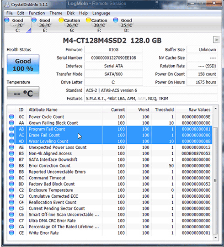Viewport: 224px width, 247px height.
Task: Click the attribute list scrollbar thumb
Action: coord(215,181)
